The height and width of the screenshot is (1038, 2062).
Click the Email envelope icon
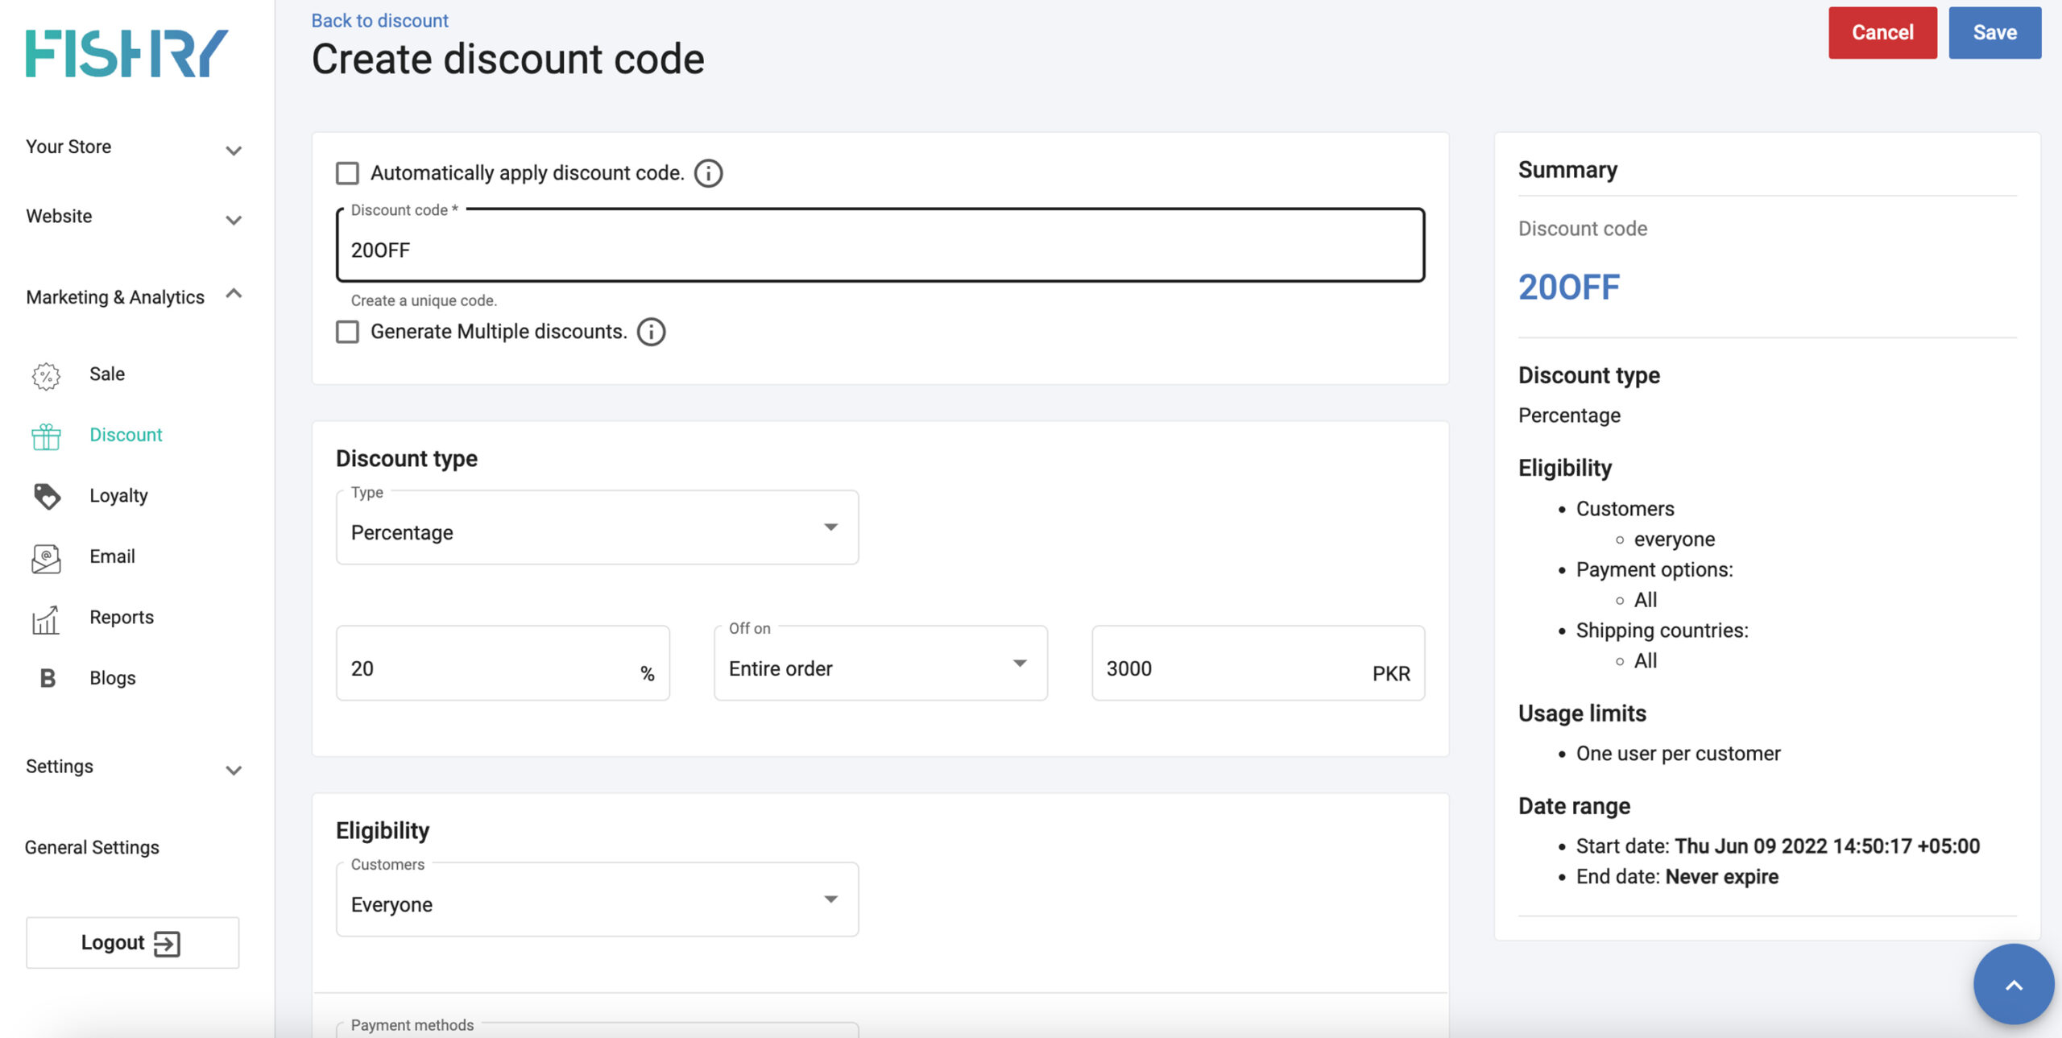(x=46, y=557)
